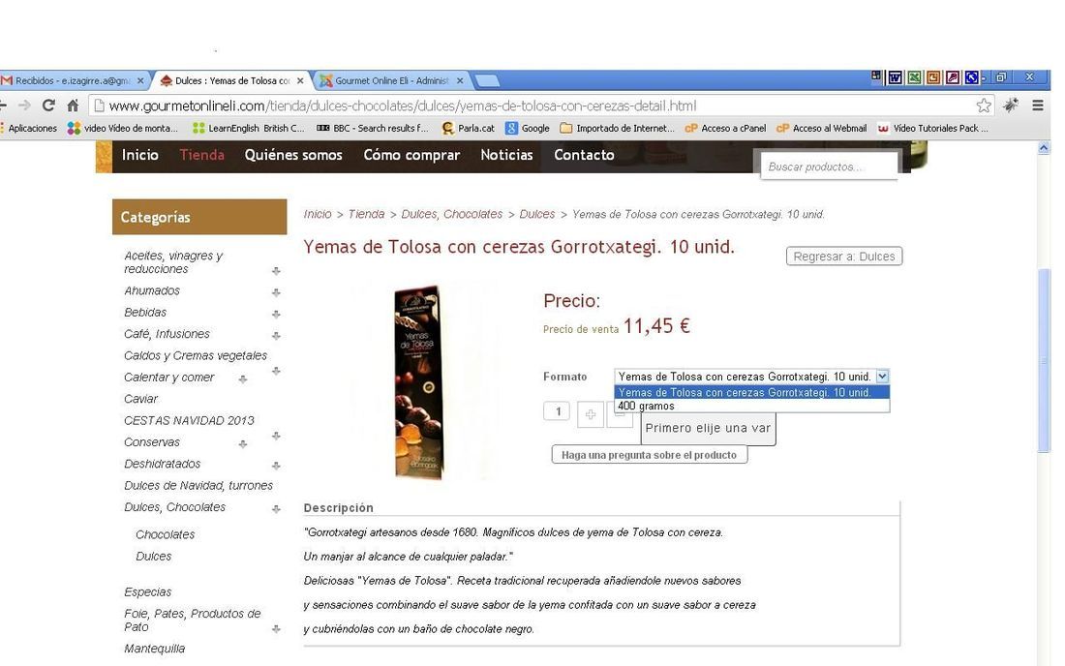
Task: Reload the page with the refresh icon
Action: [48, 106]
